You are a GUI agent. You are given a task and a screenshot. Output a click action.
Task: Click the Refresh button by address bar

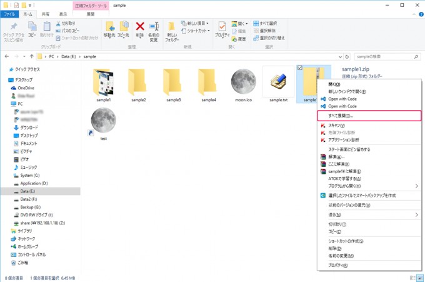coord(347,57)
